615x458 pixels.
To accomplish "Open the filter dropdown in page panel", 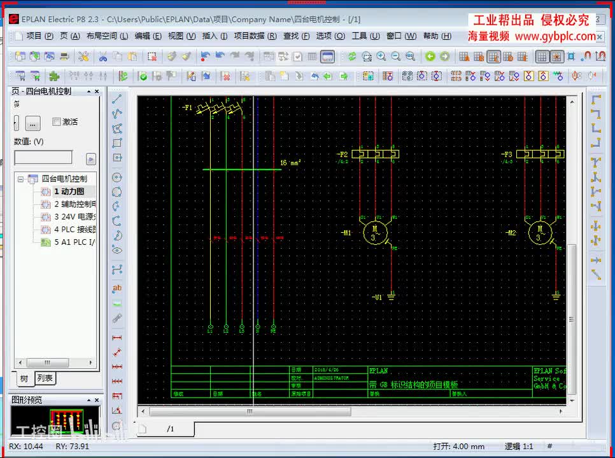I will tap(17, 123).
